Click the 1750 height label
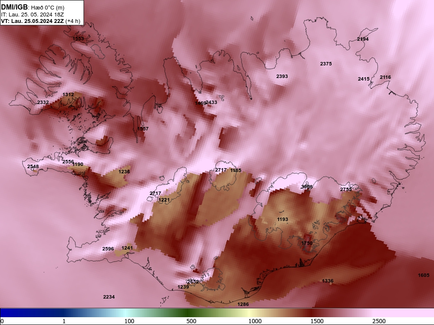The height and width of the screenshot is (325, 434). click(x=307, y=243)
